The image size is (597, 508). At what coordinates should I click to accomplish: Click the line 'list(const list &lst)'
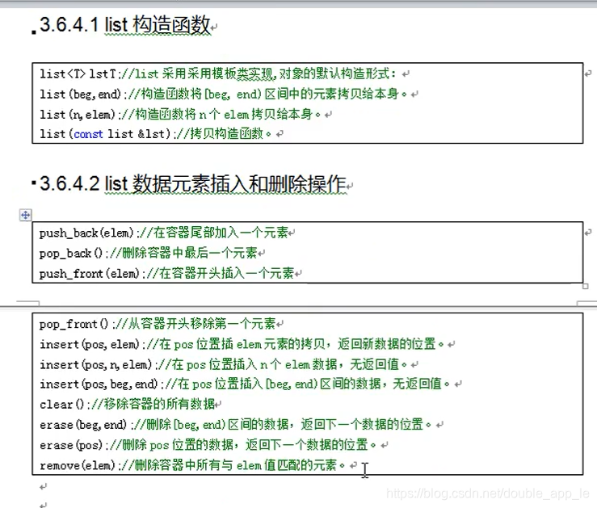tap(155, 133)
